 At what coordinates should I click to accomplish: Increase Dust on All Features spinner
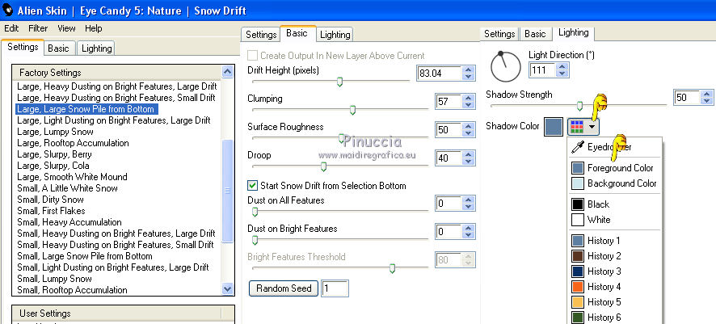[x=468, y=200]
